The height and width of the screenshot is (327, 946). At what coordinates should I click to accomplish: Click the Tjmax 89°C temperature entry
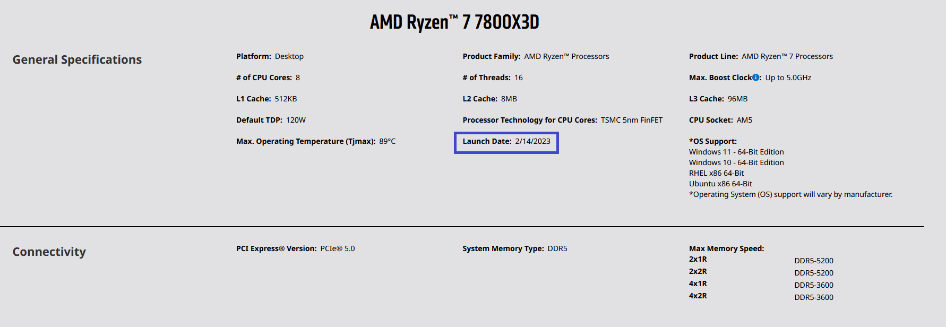click(x=315, y=141)
